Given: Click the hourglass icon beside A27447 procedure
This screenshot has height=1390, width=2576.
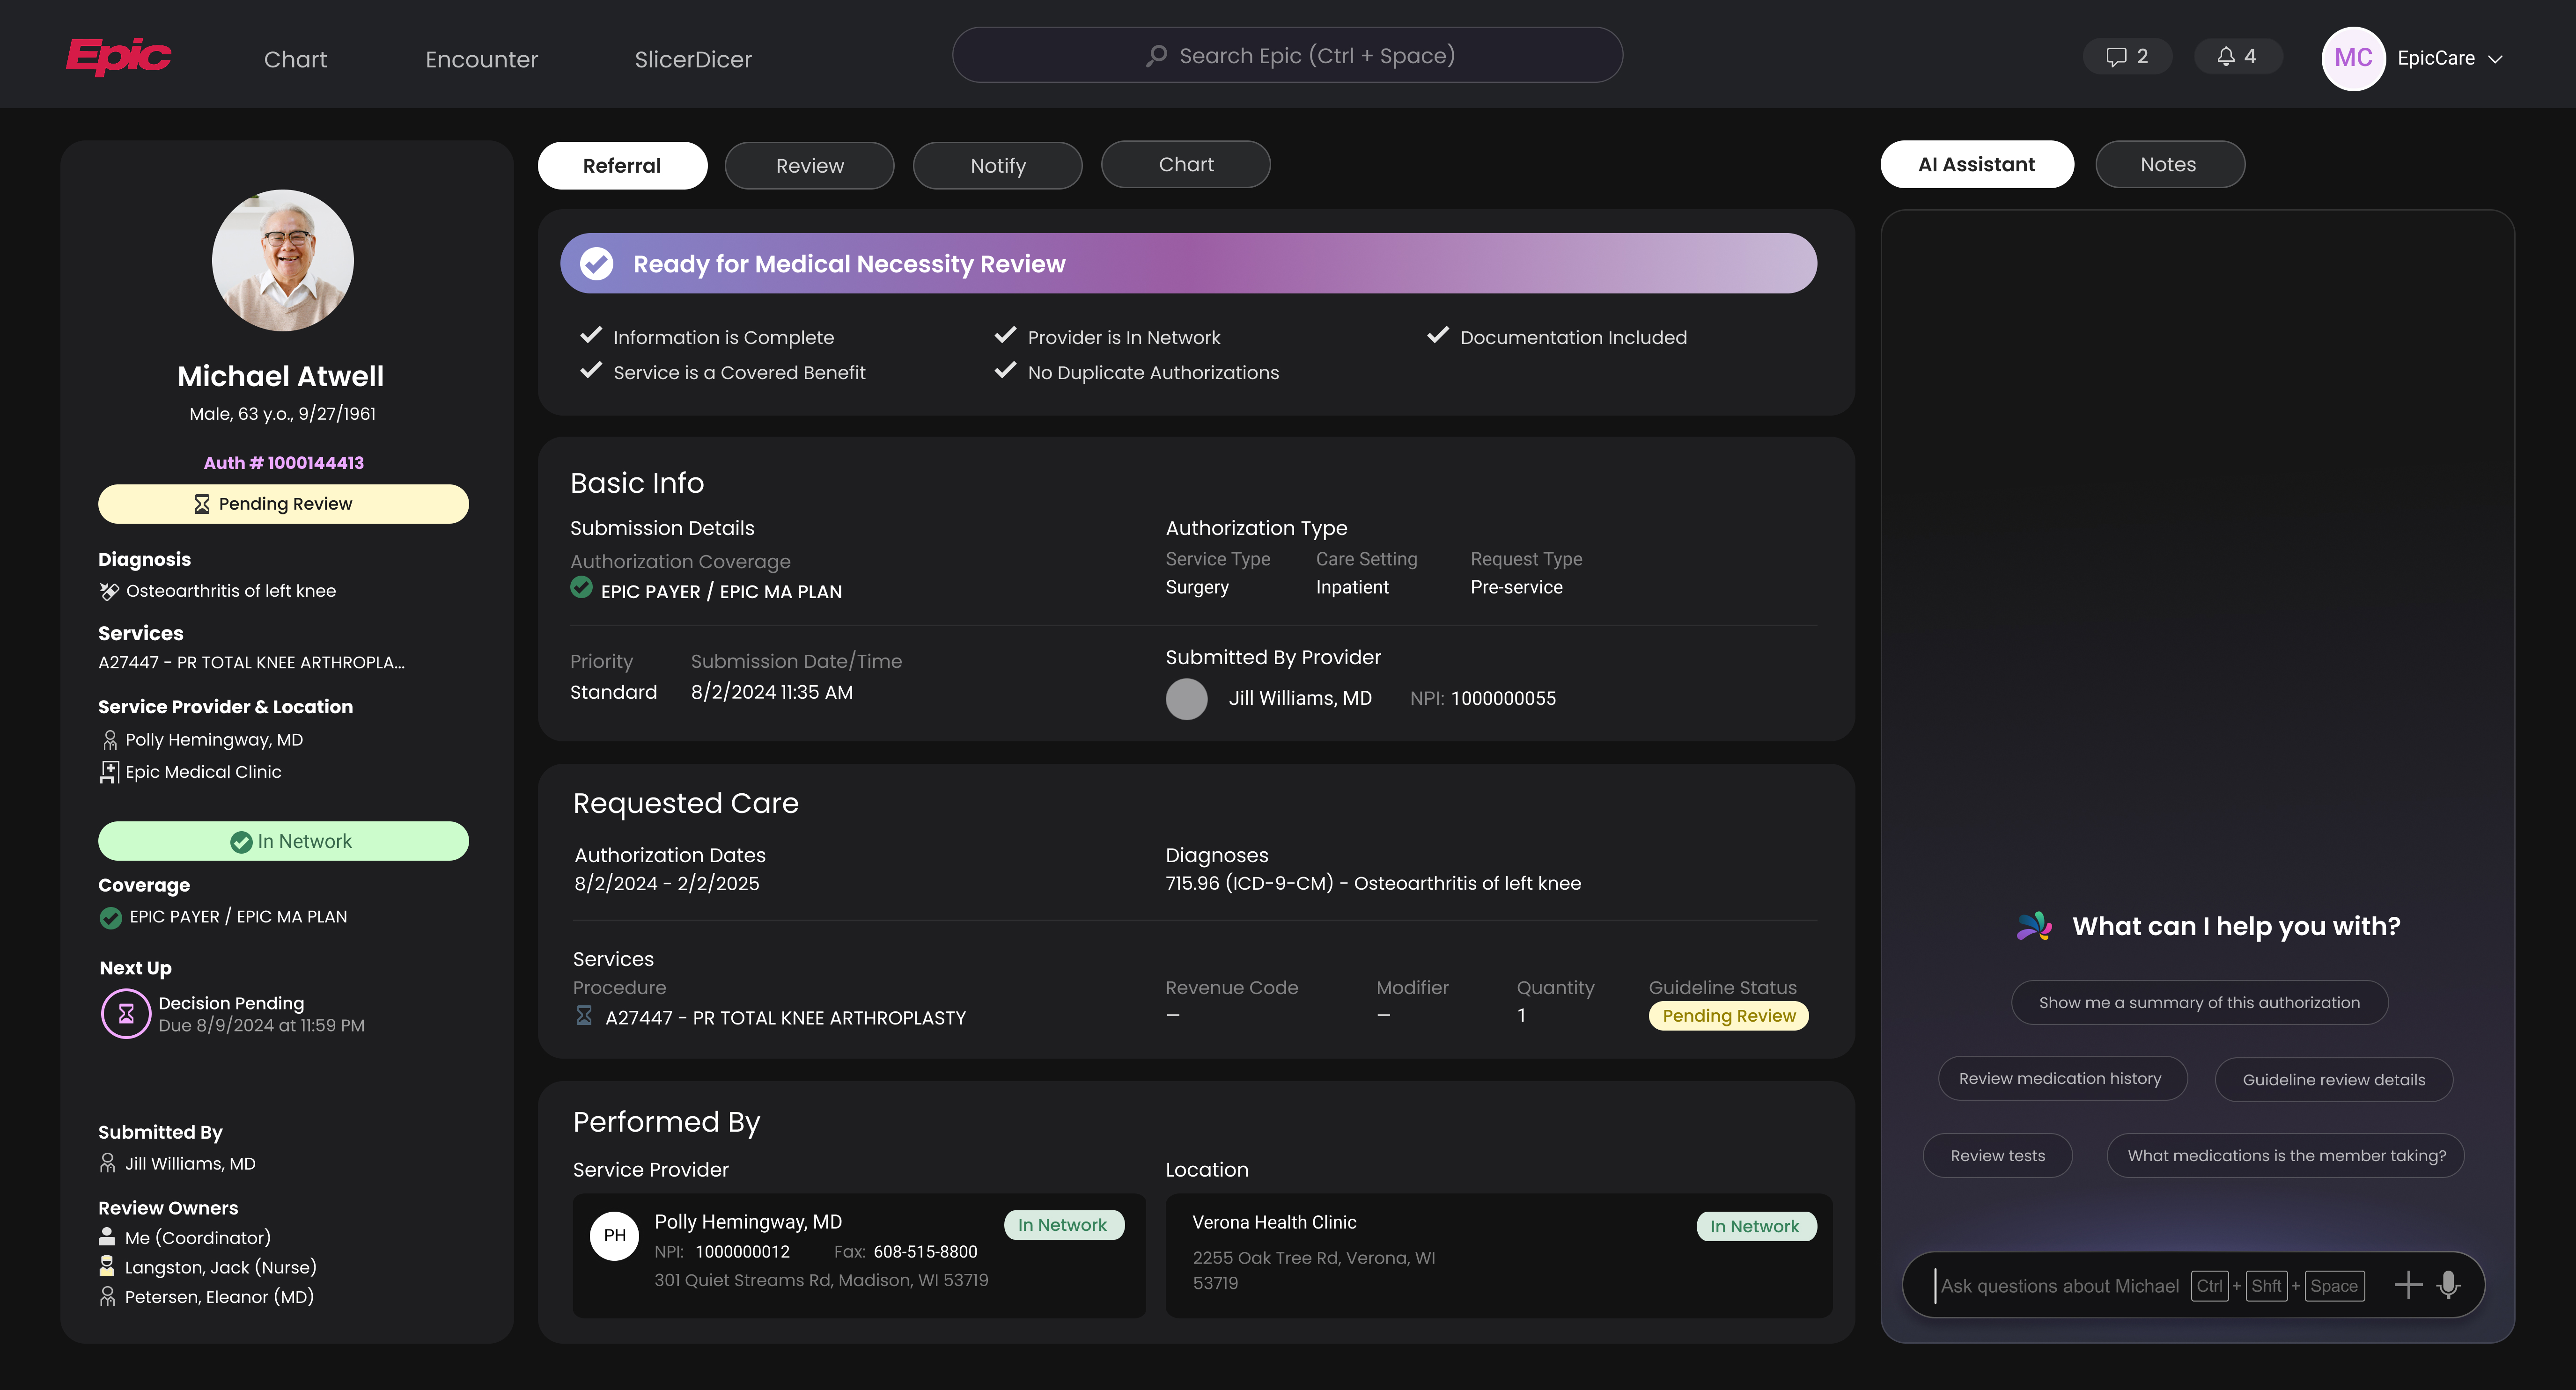Looking at the screenshot, I should click(584, 1016).
